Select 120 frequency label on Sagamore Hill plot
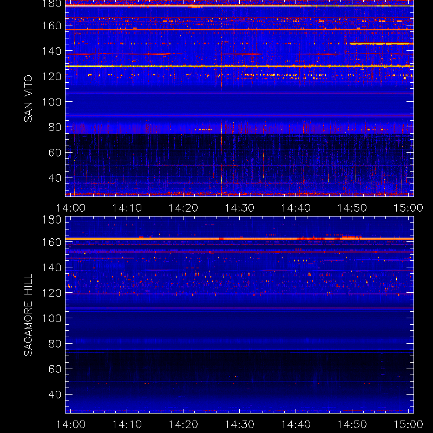433x433 pixels. pyautogui.click(x=51, y=293)
